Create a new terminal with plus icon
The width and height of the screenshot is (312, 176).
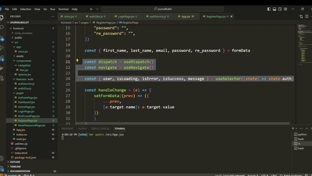click(x=292, y=128)
